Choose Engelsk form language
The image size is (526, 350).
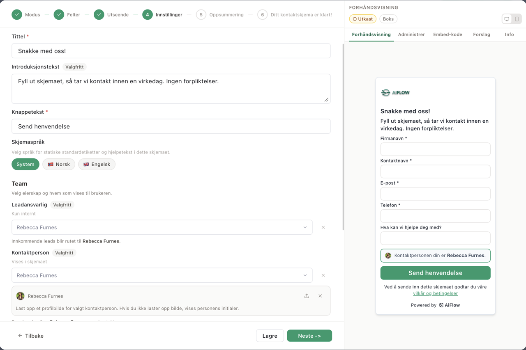tap(97, 164)
